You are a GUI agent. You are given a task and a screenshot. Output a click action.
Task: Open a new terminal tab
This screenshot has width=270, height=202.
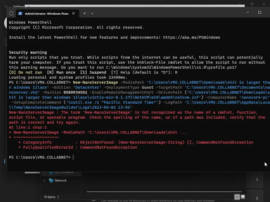point(84,13)
